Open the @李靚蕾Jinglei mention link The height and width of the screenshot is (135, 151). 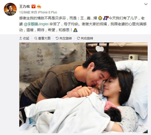click(36, 24)
